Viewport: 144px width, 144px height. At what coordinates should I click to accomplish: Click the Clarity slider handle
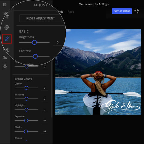[26, 88]
